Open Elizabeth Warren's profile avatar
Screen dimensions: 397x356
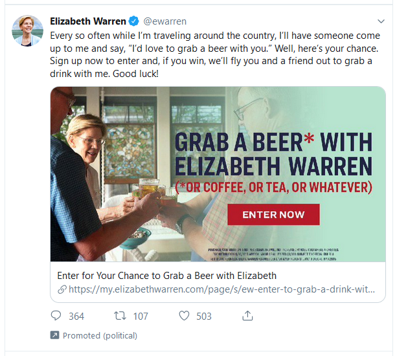click(x=27, y=30)
